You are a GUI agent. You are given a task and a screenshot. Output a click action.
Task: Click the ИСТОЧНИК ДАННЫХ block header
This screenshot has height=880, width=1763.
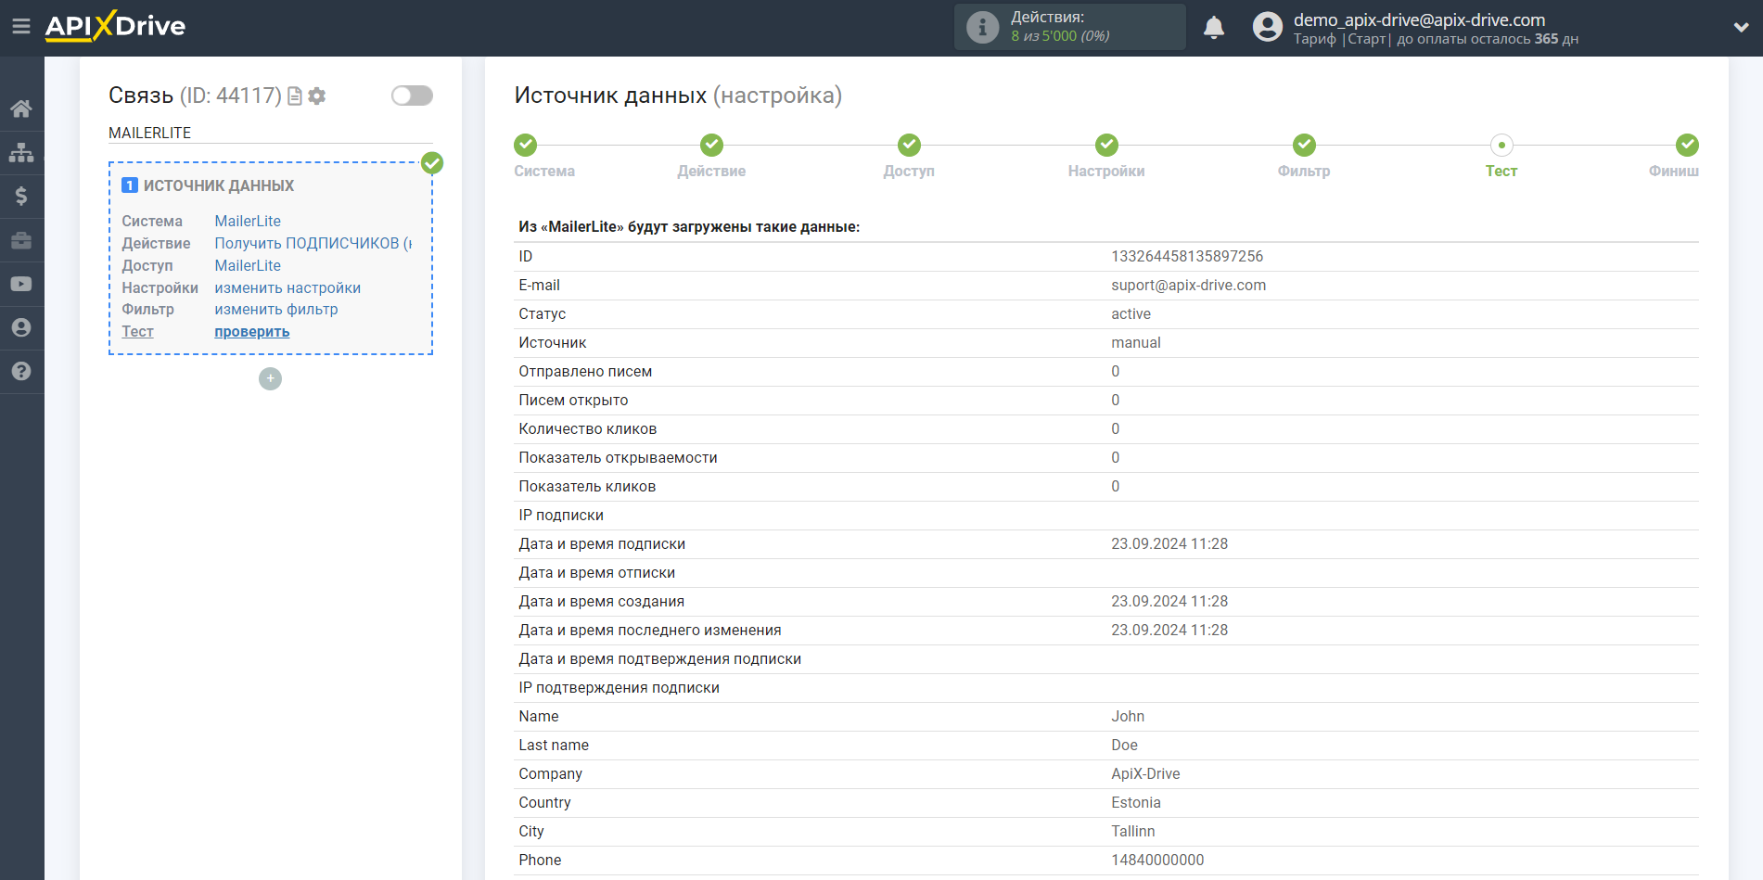(219, 185)
